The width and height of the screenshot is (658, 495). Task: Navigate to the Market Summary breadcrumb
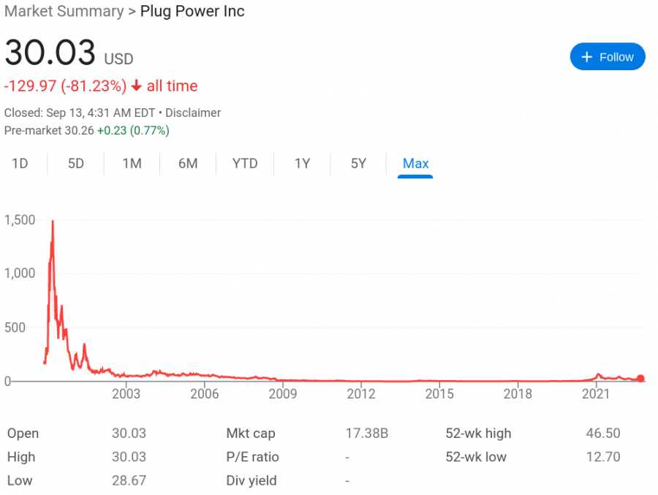click(x=62, y=12)
